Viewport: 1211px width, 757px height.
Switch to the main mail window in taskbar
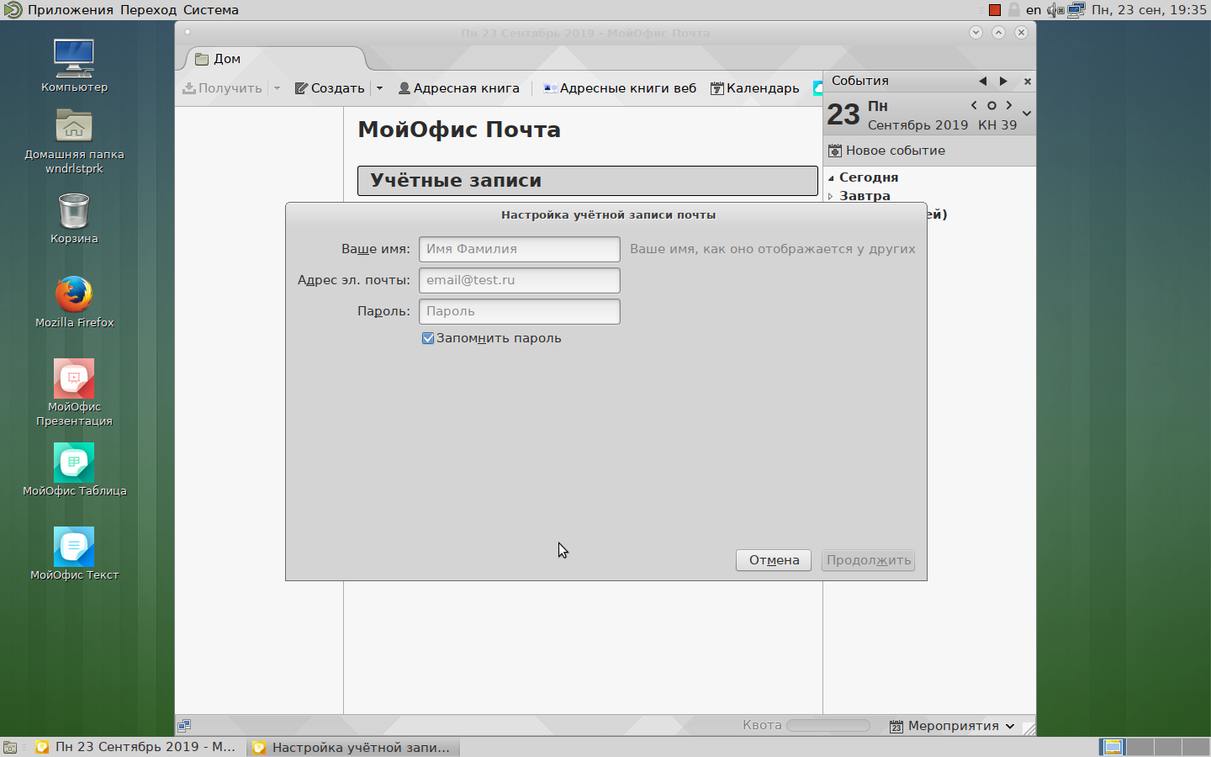click(x=135, y=747)
